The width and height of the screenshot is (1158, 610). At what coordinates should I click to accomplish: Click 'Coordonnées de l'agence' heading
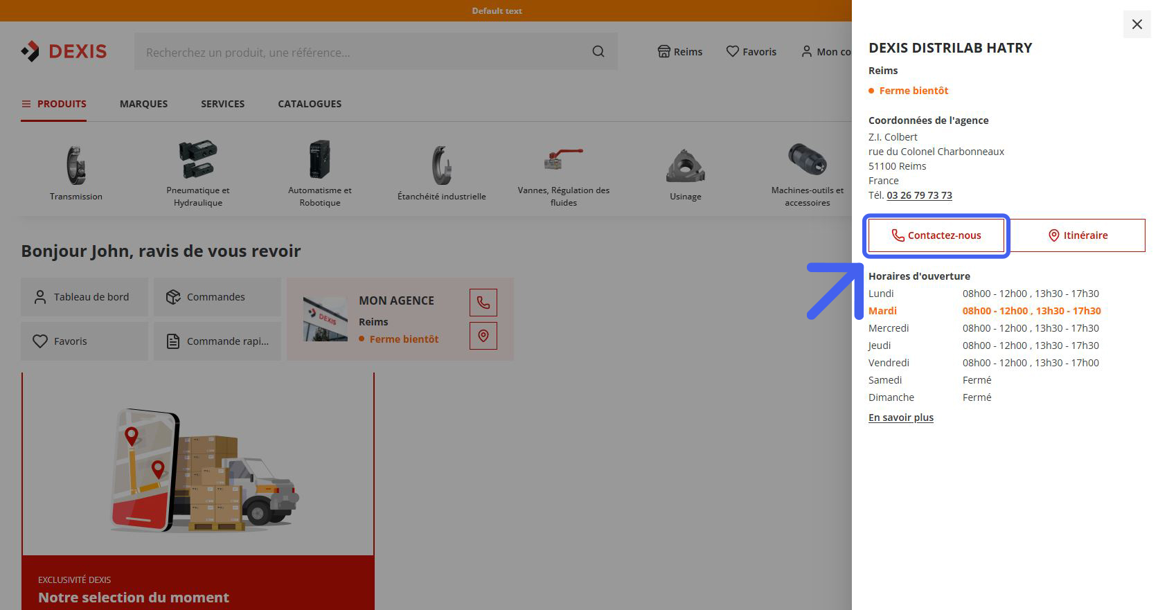coord(929,120)
